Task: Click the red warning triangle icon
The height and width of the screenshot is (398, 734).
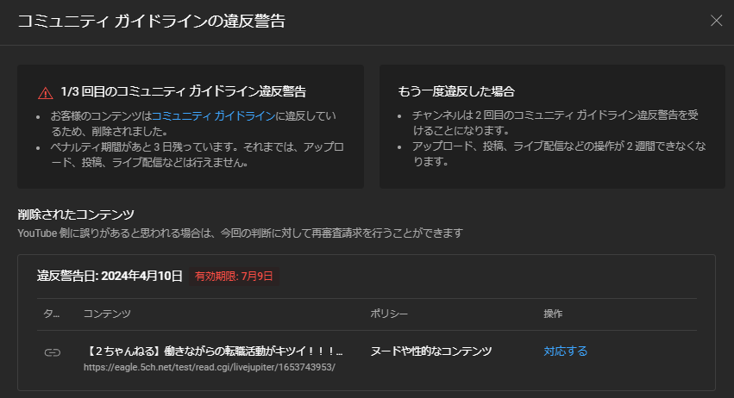Action: point(46,92)
